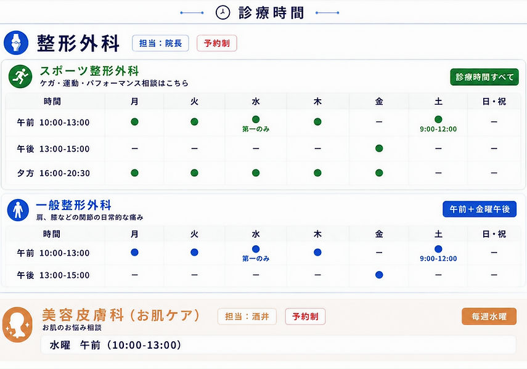Click blue Monday morning dot in general table
This screenshot has height=369, width=527.
tap(134, 253)
